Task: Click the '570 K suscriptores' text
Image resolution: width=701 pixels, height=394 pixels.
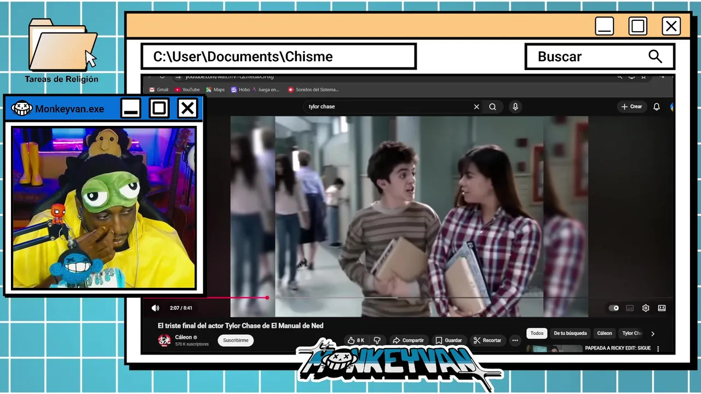Action: point(192,345)
